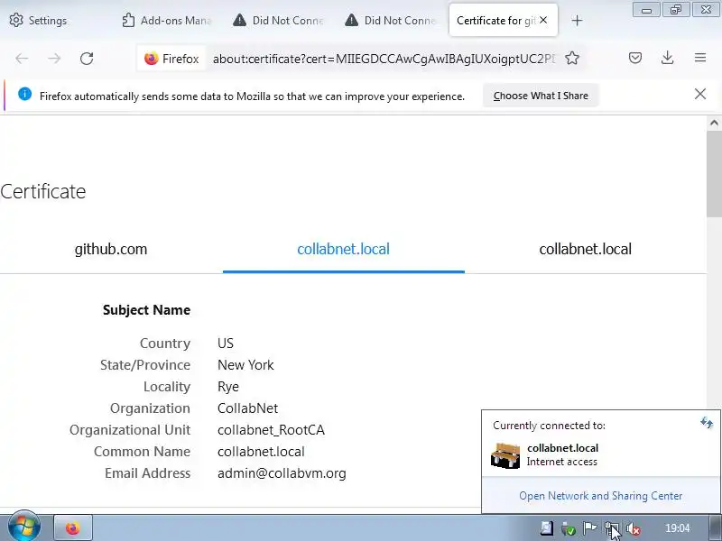Click the Certificate page heading

pos(42,192)
